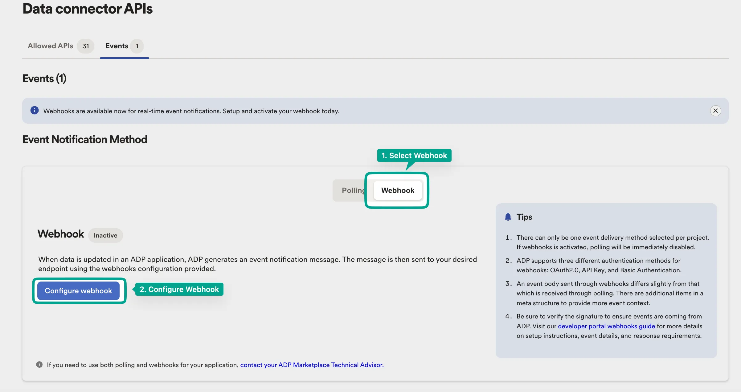Viewport: 741px width, 392px height.
Task: Select the Webhook toggle option
Action: click(398, 190)
